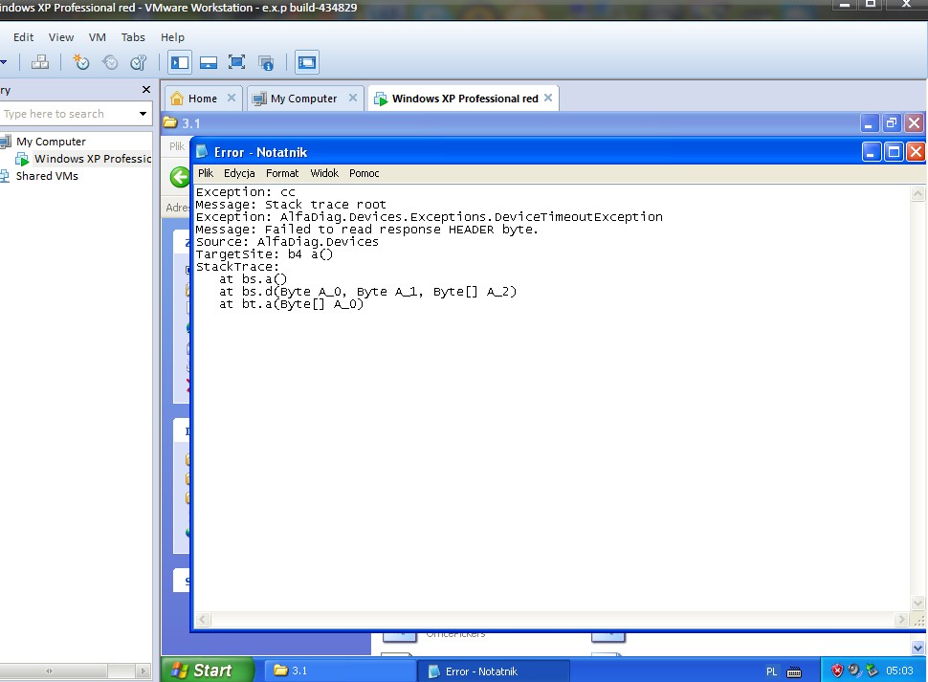928x682 pixels.
Task: Open the Edycja menu in Notatnik
Action: [x=239, y=173]
